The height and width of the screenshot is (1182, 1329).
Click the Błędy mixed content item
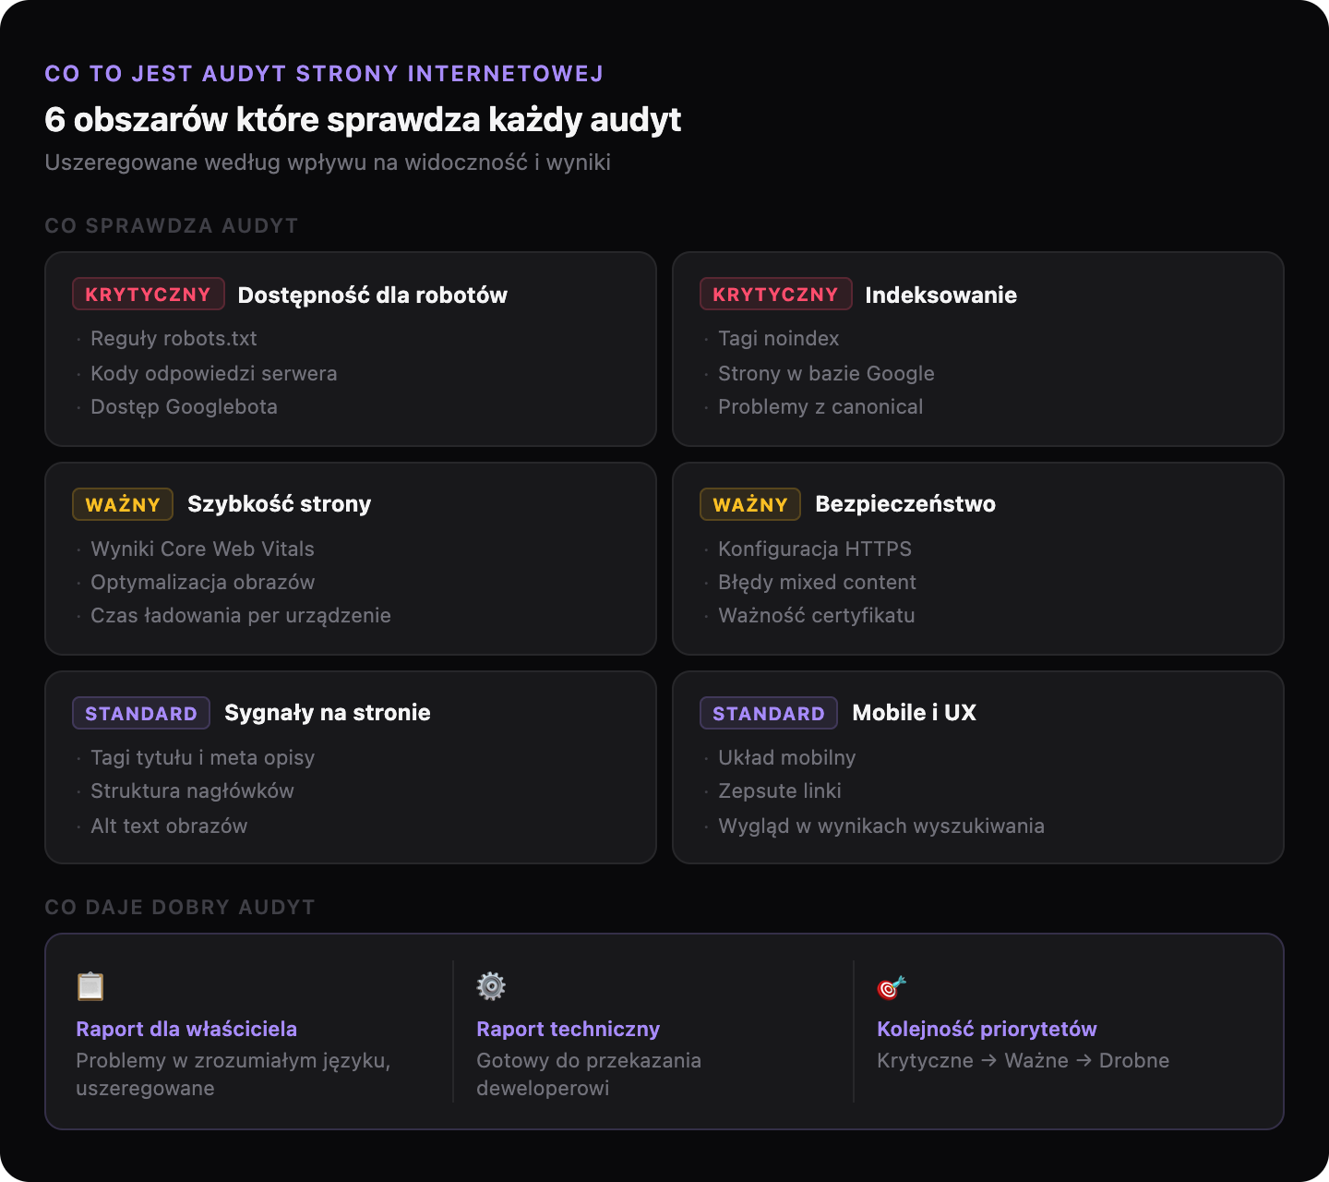(817, 583)
